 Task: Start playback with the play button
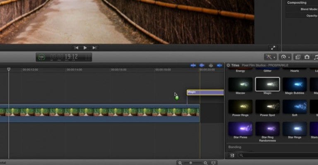[85, 48]
